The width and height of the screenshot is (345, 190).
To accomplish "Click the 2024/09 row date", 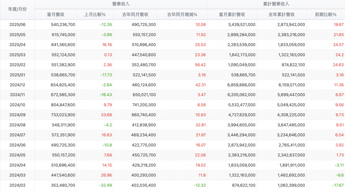I will tap(17, 115).
